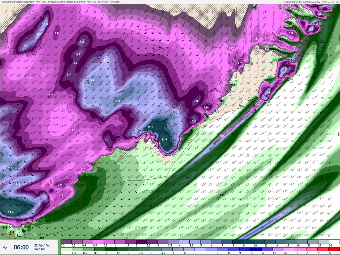
Task: Click the 7.9 precipitation value on the map
Action: pos(314,23)
